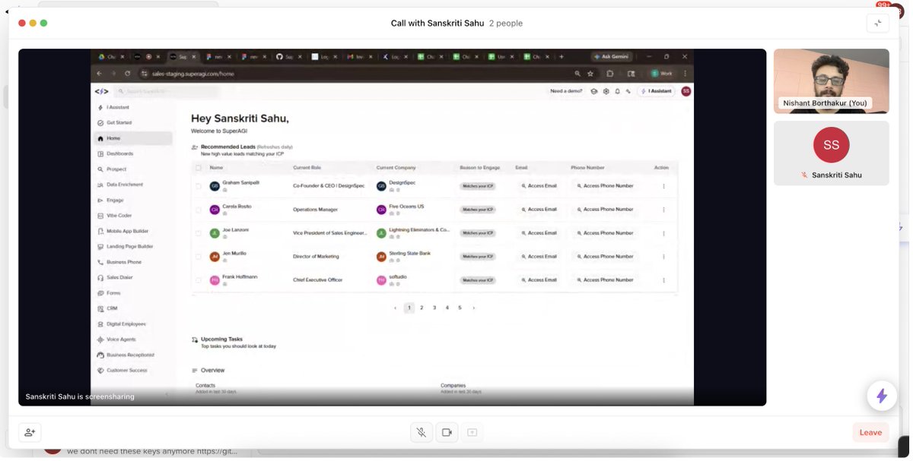The image size is (913, 461).
Task: Check the Carola Rosito row checkbox
Action: click(x=199, y=210)
